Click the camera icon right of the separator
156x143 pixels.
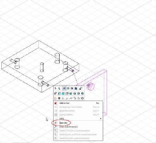tap(81, 88)
